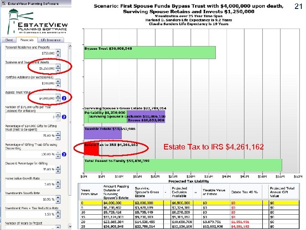
Task: Click the 1.50 % Investment Fees field
Action: tap(31, 214)
